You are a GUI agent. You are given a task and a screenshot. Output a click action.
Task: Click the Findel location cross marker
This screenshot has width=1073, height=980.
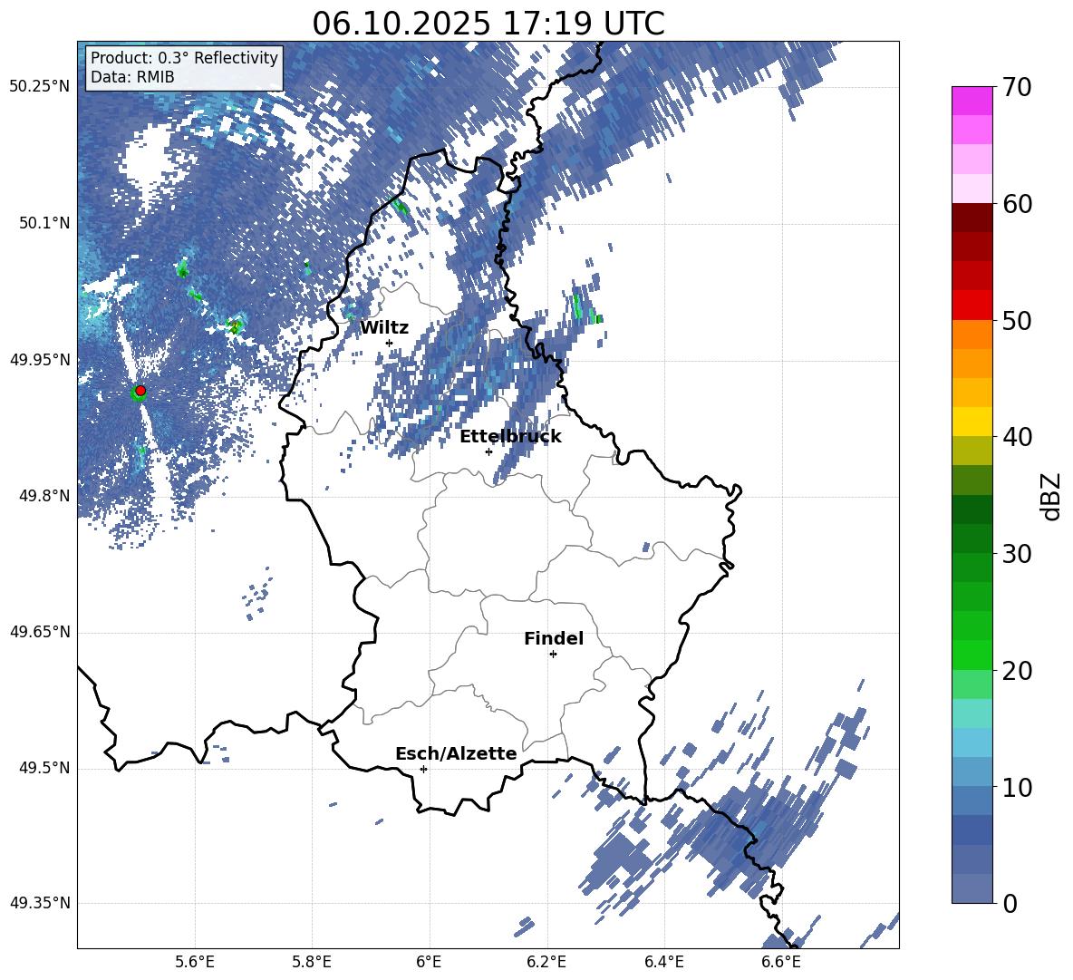point(553,655)
